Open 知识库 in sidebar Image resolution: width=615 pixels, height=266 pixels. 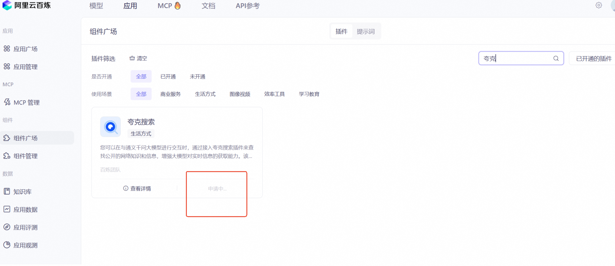pyautogui.click(x=22, y=192)
